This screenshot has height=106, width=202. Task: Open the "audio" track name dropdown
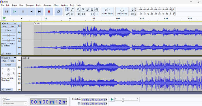(10, 23)
